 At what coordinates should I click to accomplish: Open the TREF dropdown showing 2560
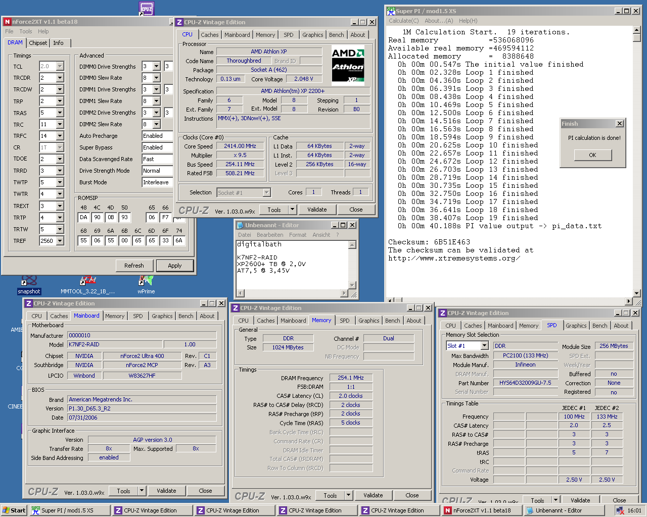click(x=60, y=241)
